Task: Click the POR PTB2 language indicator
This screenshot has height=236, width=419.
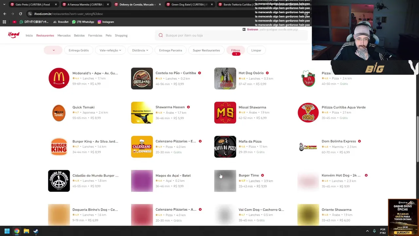Action: (x=383, y=231)
